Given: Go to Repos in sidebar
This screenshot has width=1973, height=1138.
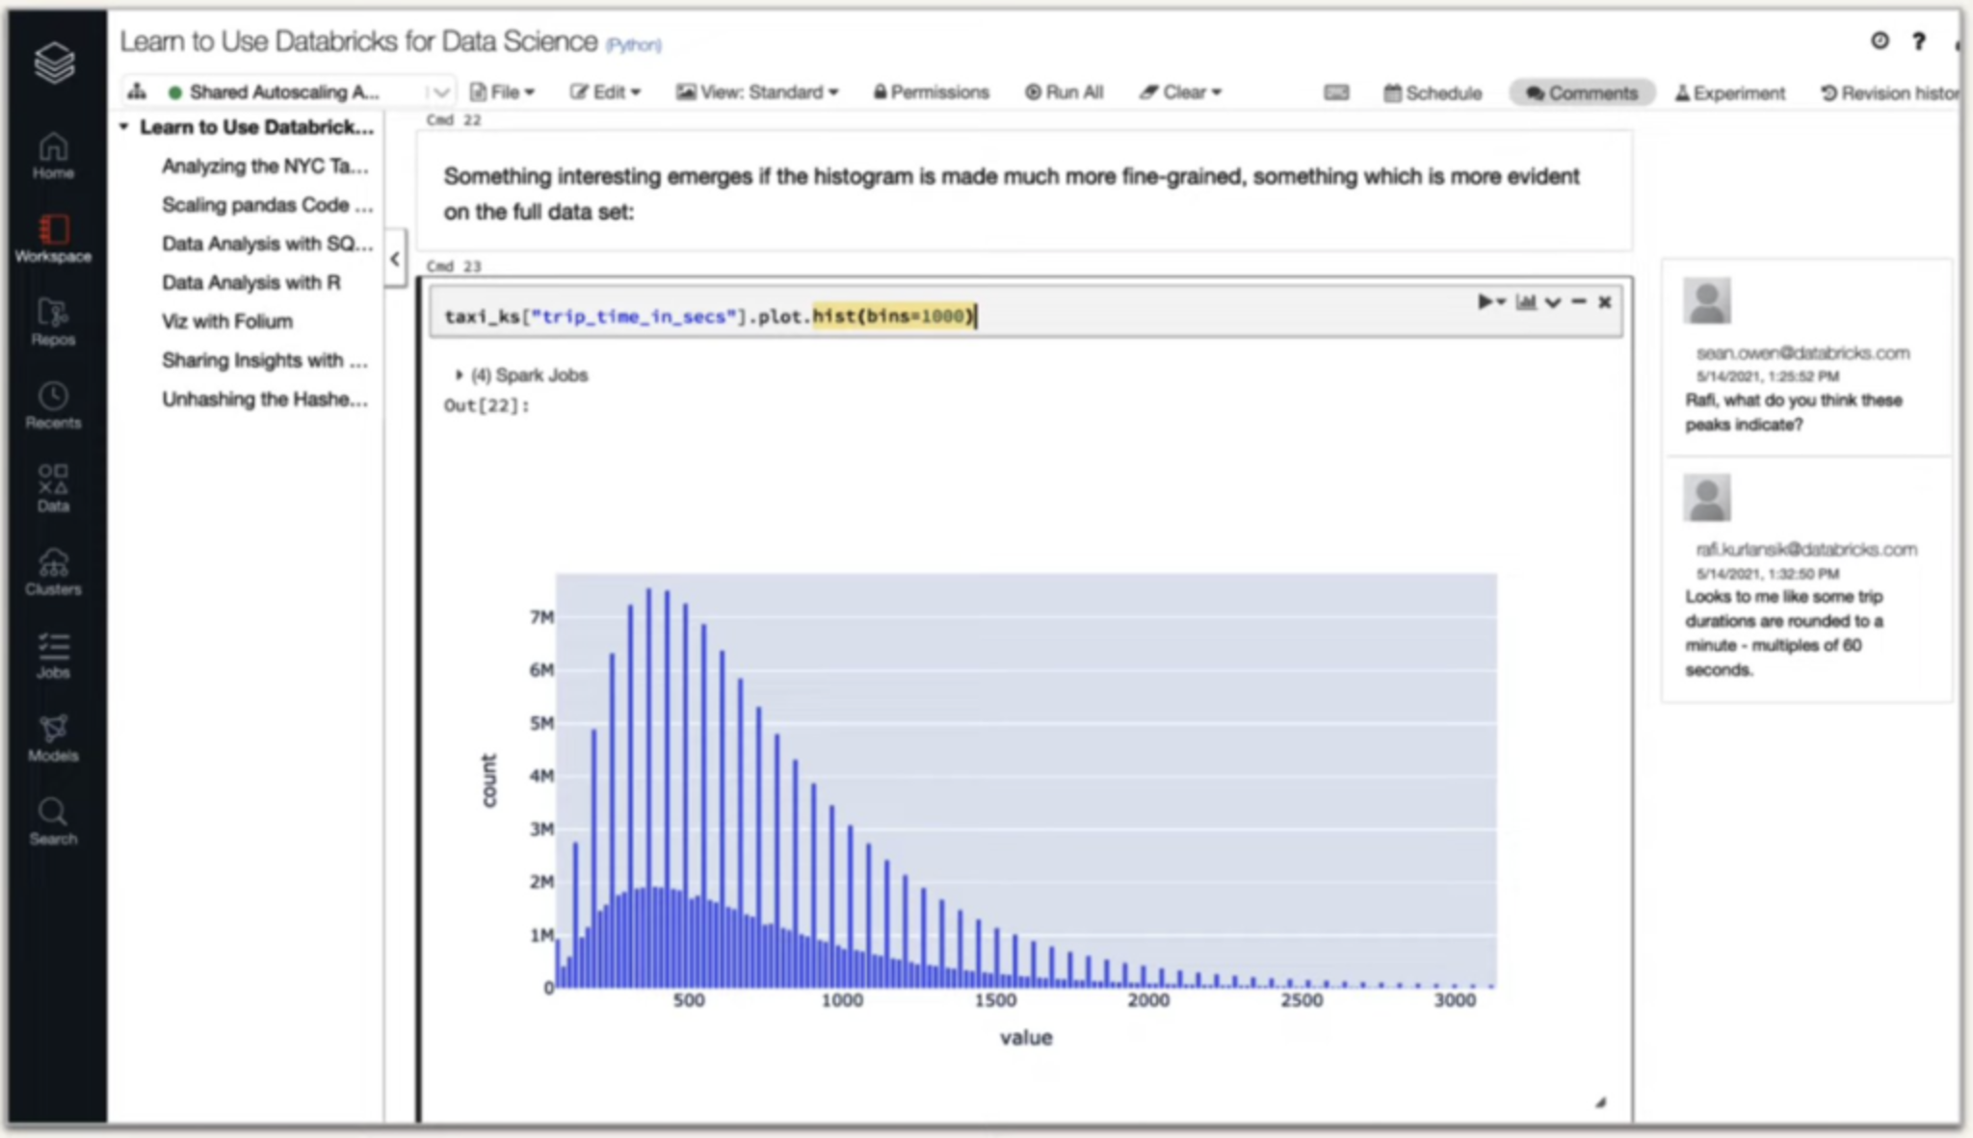Looking at the screenshot, I should pyautogui.click(x=53, y=322).
